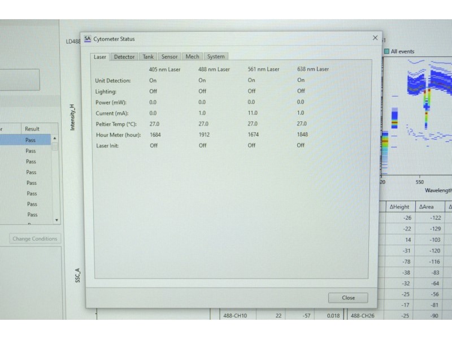This screenshot has height=339, width=452.
Task: Close the Cytometer Status dialog
Action: pos(348,297)
